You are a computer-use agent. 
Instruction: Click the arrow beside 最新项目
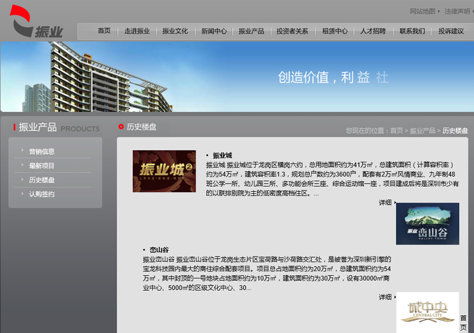22,164
